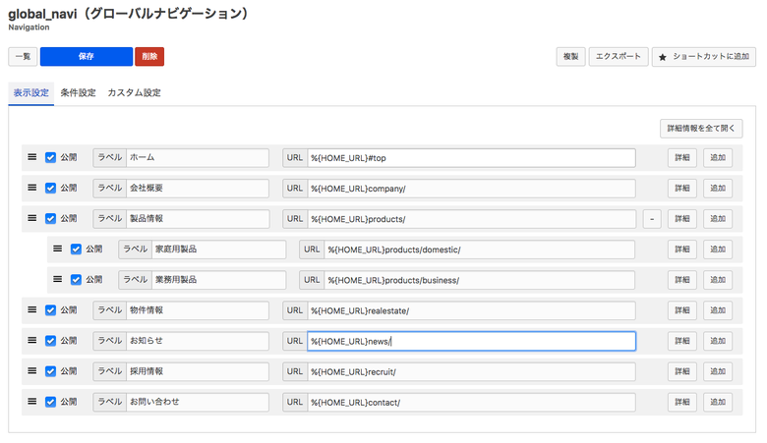Toggle 公開 checkbox for 家庭用製品 row
The image size is (767, 443).
tap(77, 249)
